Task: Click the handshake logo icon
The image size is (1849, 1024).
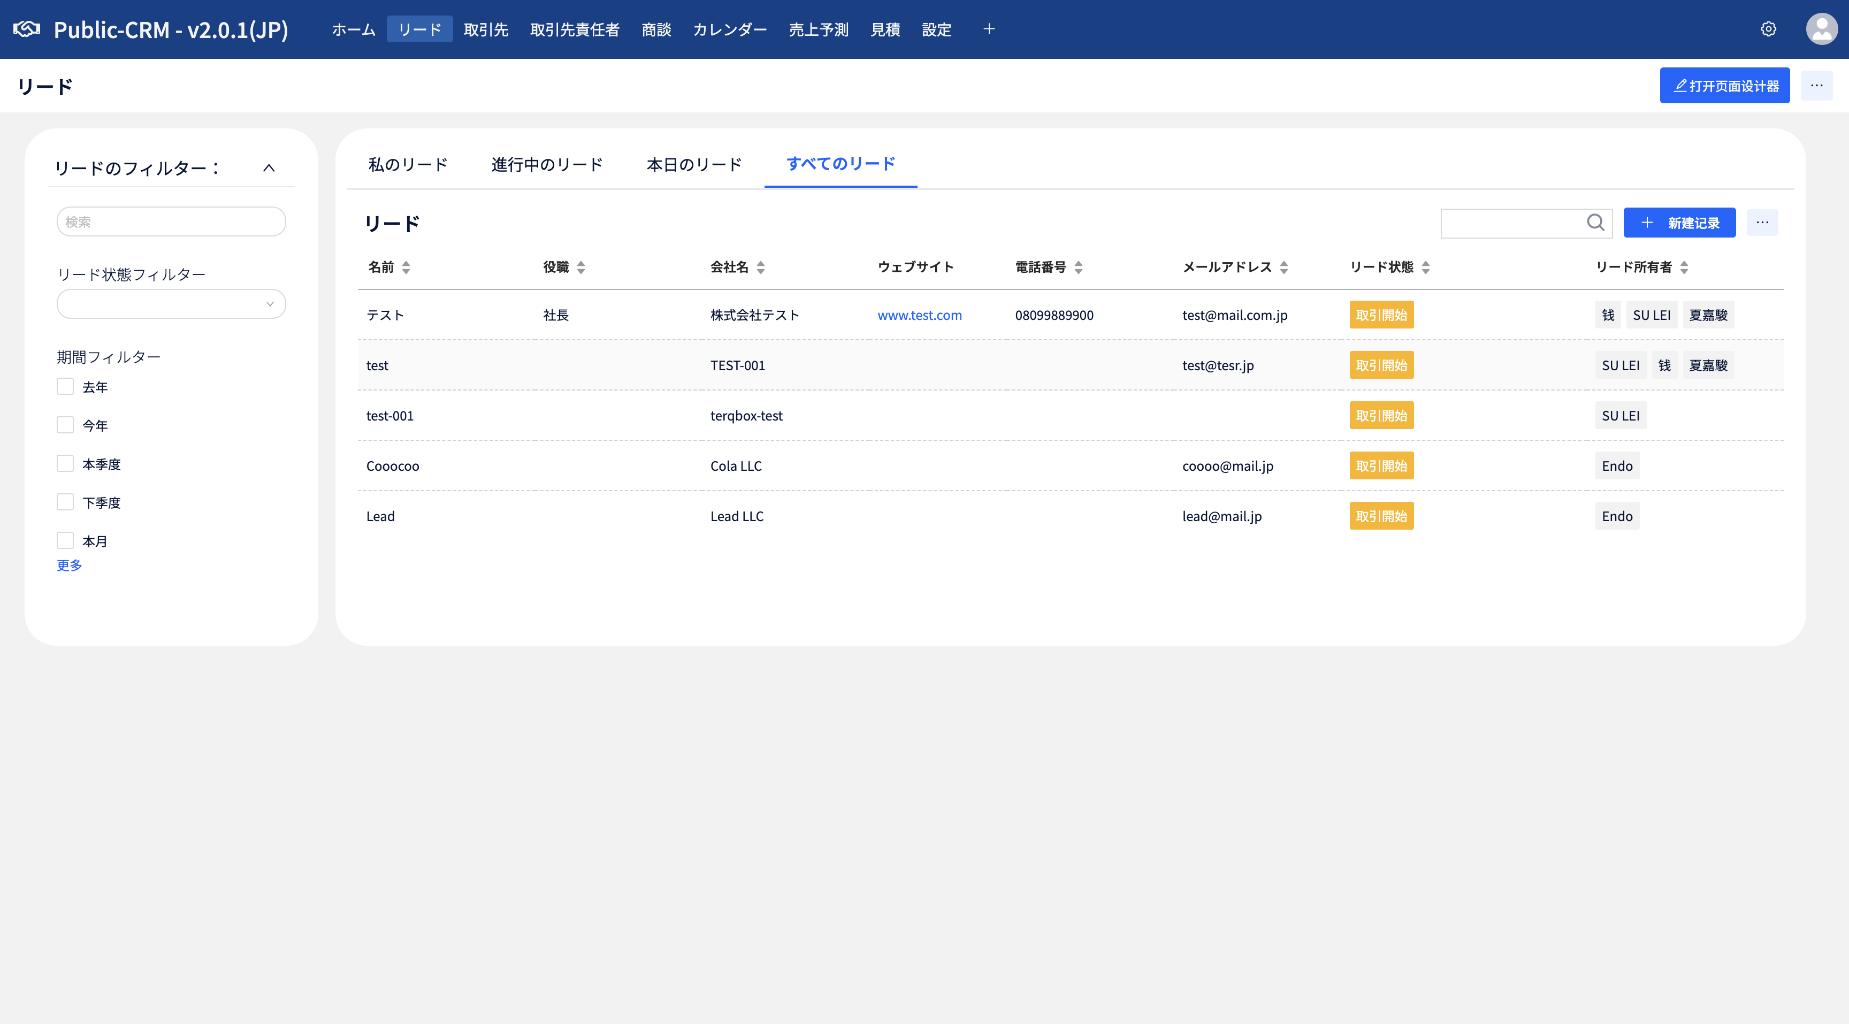Action: 27,29
